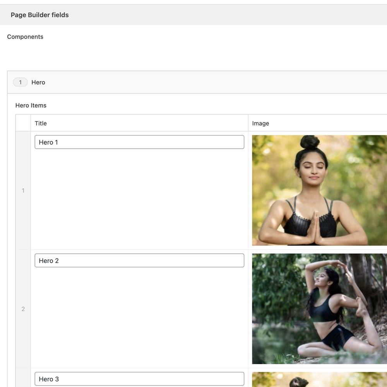Select the Hero 2 yoga stretch image
The width and height of the screenshot is (387, 387).
click(x=319, y=308)
